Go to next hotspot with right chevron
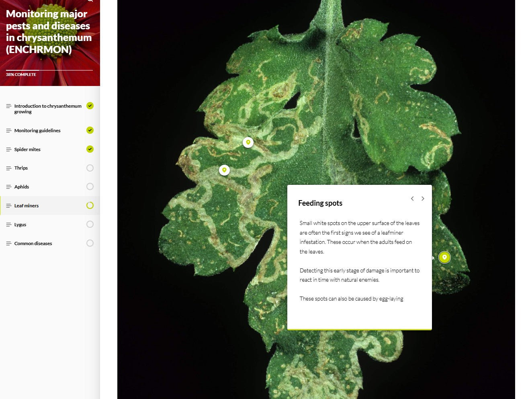This screenshot has width=532, height=399. [x=423, y=198]
